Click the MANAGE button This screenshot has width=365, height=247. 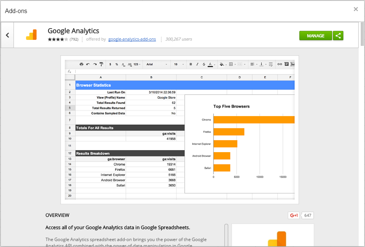[x=315, y=36]
